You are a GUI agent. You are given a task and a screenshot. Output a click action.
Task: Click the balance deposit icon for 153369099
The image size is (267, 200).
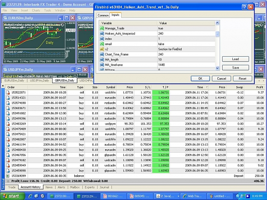point(8,176)
